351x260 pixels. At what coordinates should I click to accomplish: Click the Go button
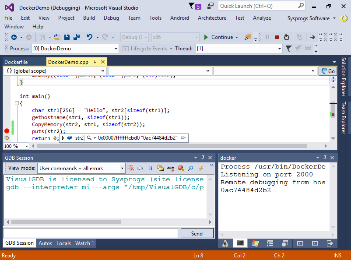click(328, 71)
